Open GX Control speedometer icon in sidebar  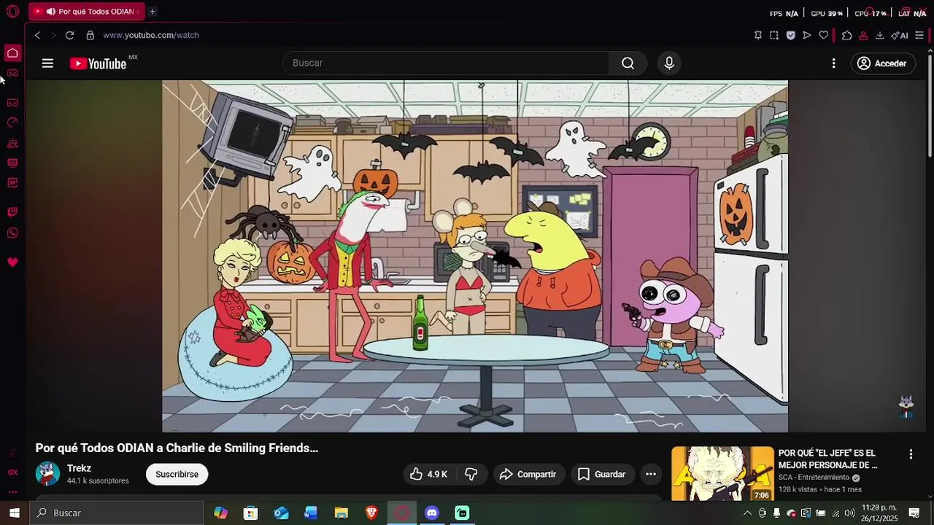tap(12, 122)
